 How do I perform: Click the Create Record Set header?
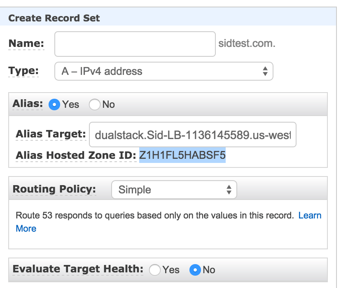point(54,18)
